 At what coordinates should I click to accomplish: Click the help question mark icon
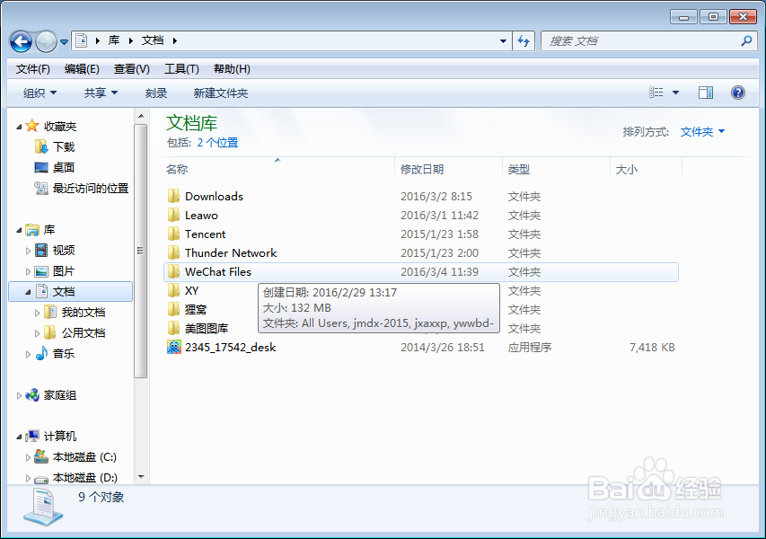[x=737, y=93]
